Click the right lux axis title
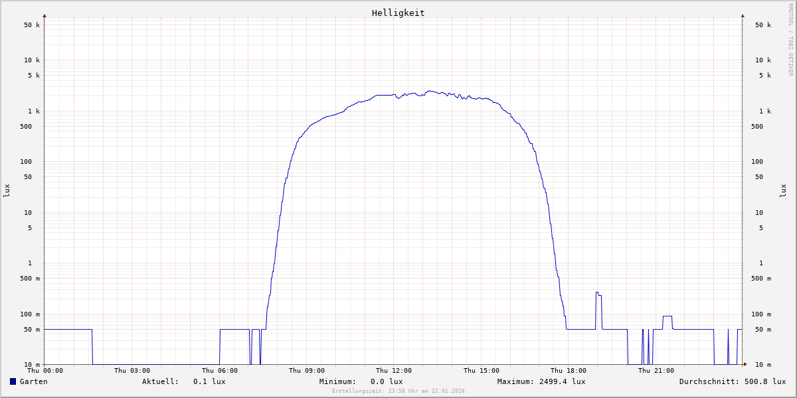Screen dimensions: 797x398 784,190
